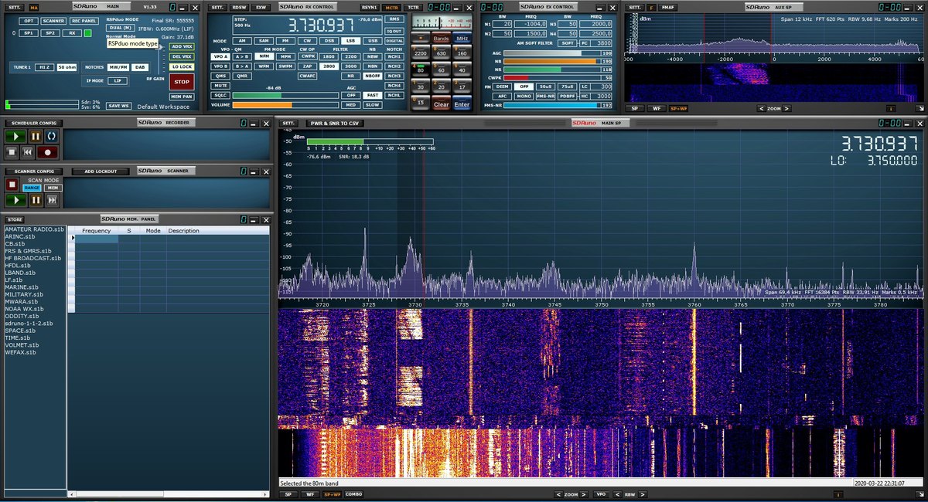Image resolution: width=928 pixels, height=502 pixels.
Task: Click ADD VRX in Main panel
Action: click(x=181, y=47)
